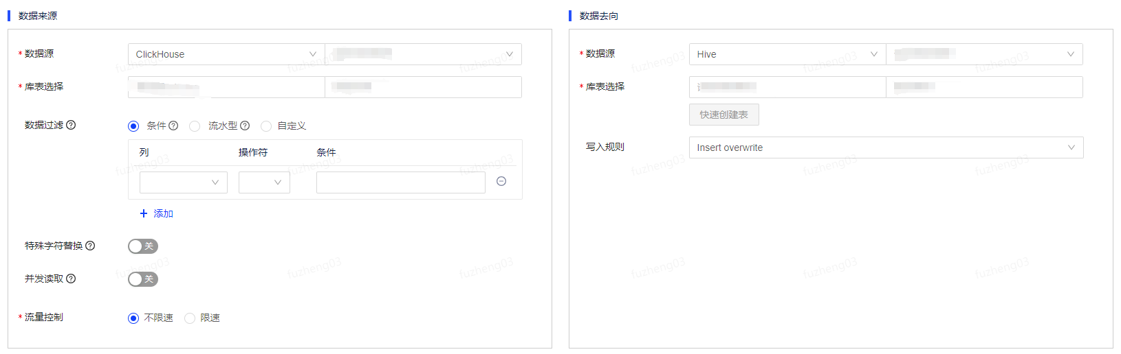Screen dimensions: 1121x354
Task: Click the 添加 link to add condition
Action: click(x=157, y=213)
